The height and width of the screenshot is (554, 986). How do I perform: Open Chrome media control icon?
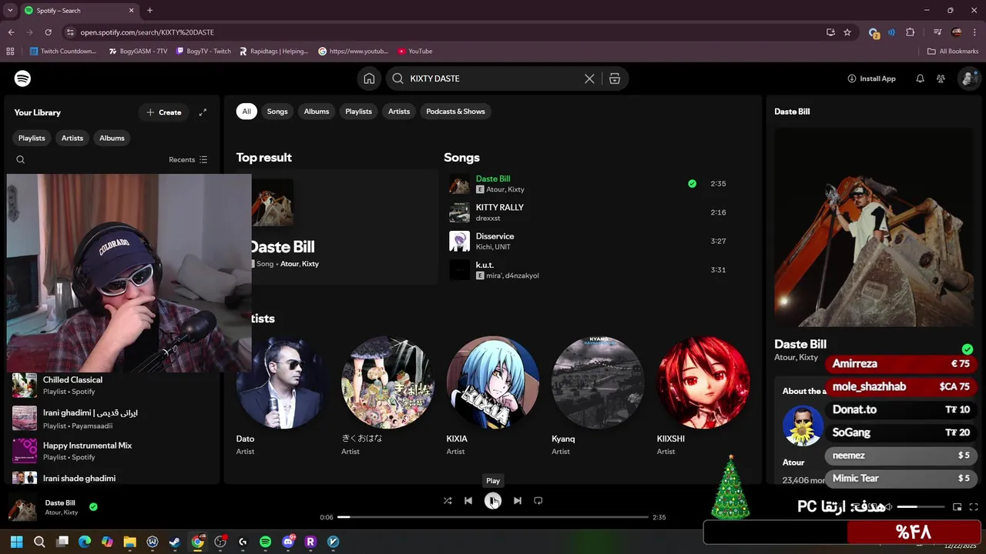tap(937, 32)
